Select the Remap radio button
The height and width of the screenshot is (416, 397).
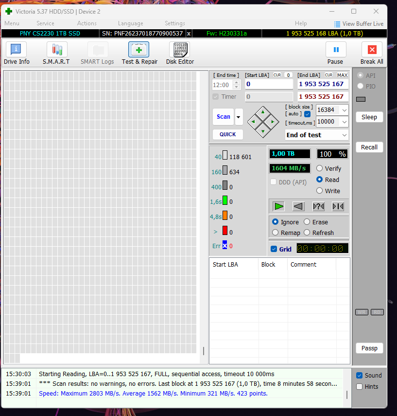pyautogui.click(x=276, y=233)
